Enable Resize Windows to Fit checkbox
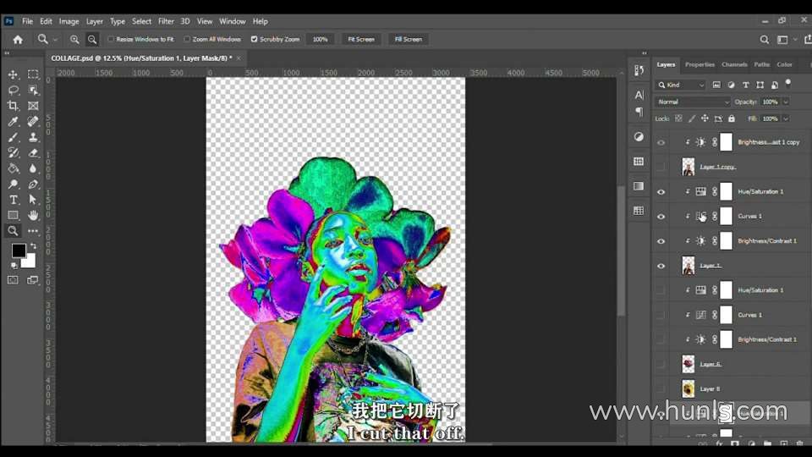812x457 pixels. [x=110, y=40]
